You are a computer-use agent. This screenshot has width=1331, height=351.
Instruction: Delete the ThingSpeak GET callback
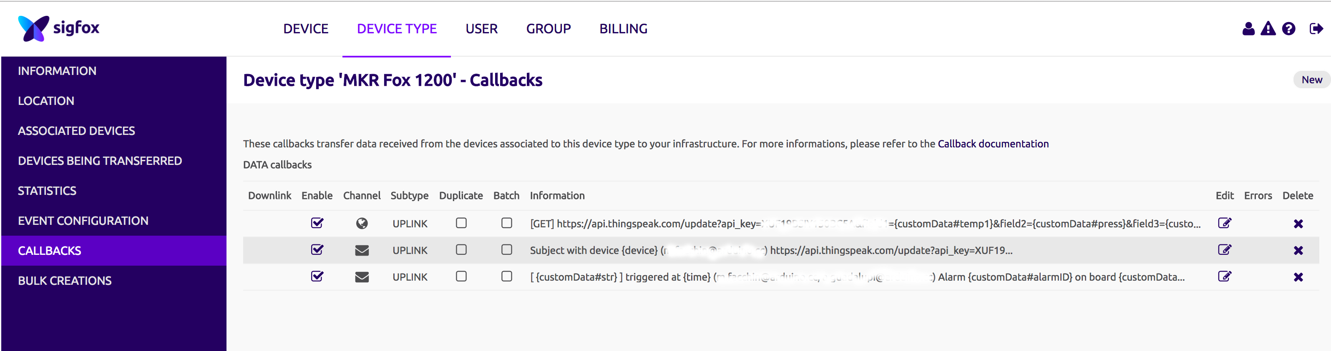[x=1297, y=224]
